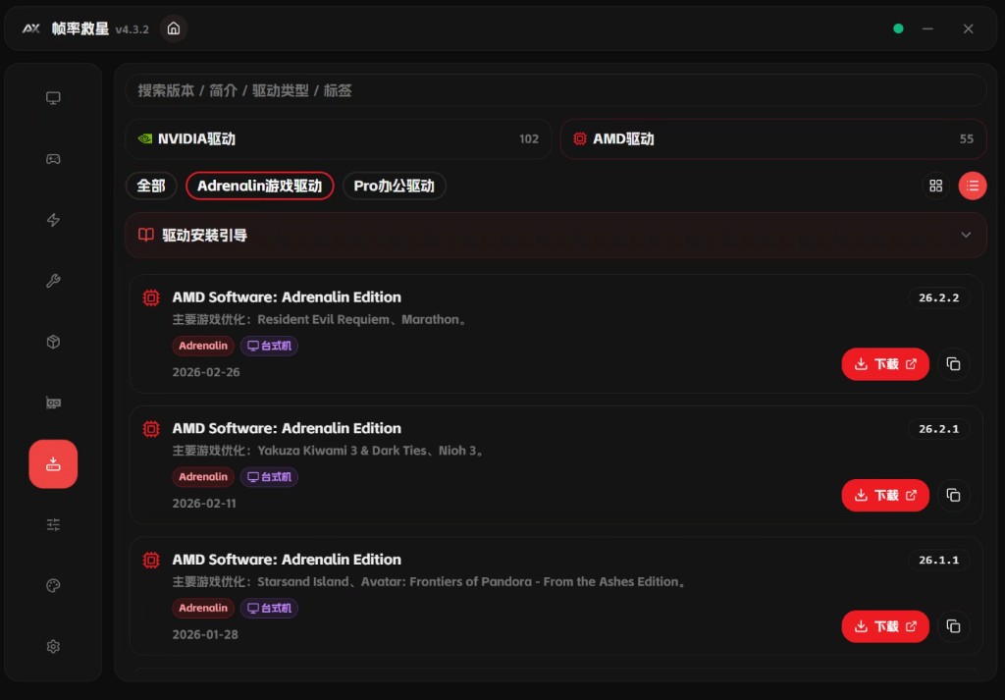Click the Starsand Island description text

point(430,581)
